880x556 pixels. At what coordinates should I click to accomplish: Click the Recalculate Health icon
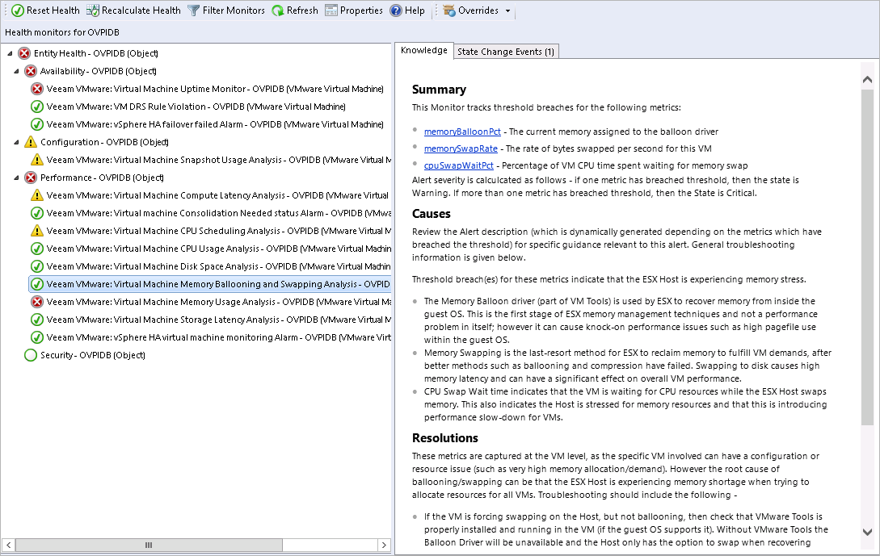pos(93,10)
